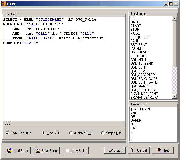Select STOP in the Fieldnames list
Image resolution: width=180 pixels, height=160 pixels.
[135, 30]
